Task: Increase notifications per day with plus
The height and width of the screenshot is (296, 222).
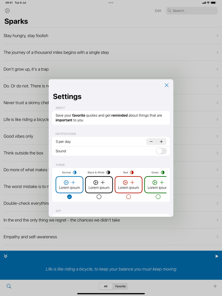Action: [161, 142]
